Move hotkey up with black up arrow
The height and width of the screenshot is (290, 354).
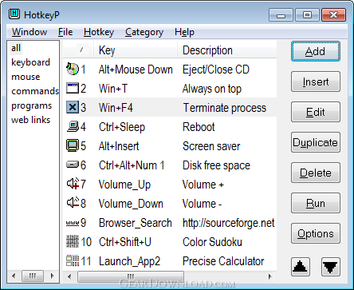[x=301, y=267]
